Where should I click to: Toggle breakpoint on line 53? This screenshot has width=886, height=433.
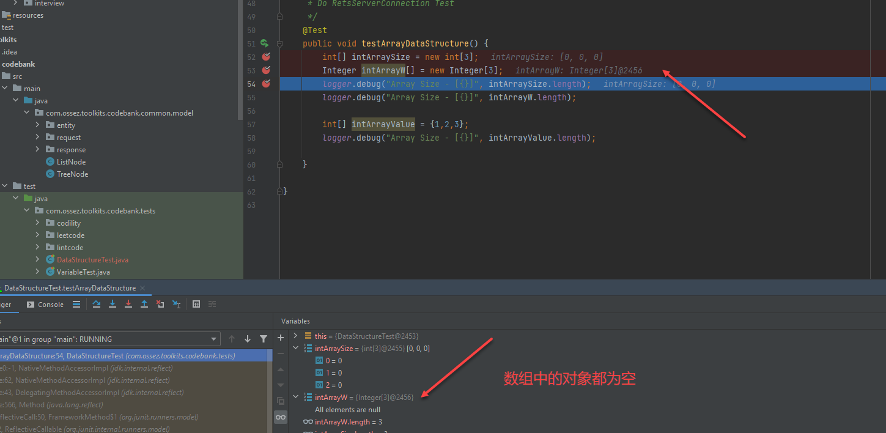coord(266,70)
